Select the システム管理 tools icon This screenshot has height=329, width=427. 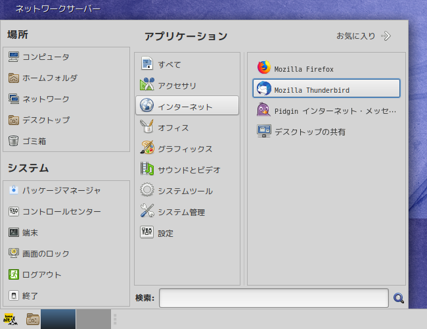(x=147, y=211)
